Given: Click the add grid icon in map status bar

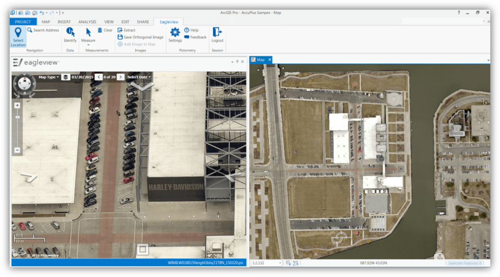Looking at the screenshot, I should click(288, 263).
